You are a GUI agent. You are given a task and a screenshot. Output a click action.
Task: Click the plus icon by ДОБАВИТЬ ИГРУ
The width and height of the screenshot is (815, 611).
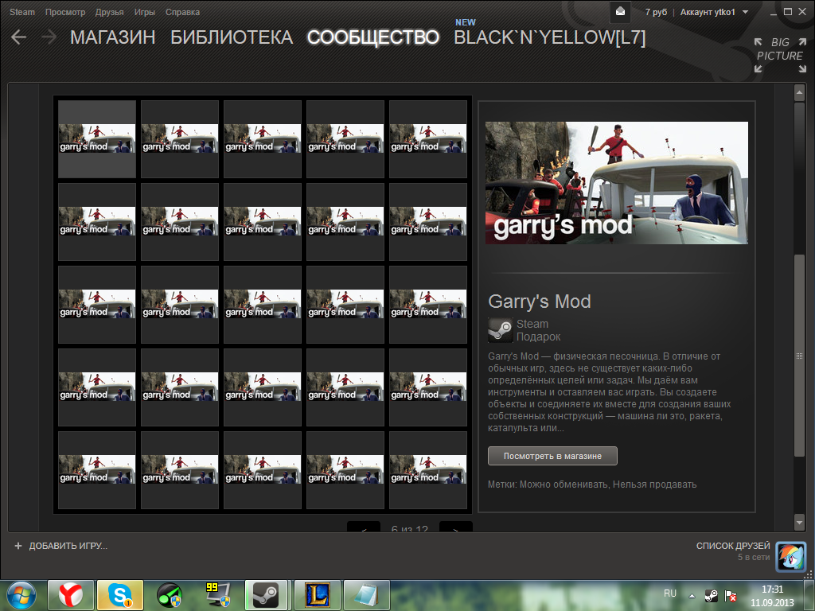click(18, 546)
